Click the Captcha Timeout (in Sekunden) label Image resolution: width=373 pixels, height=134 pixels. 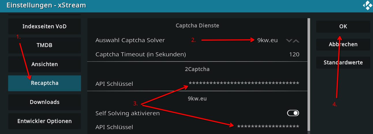pos(140,54)
